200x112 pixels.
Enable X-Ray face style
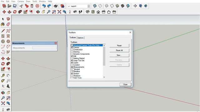pos(95,6)
